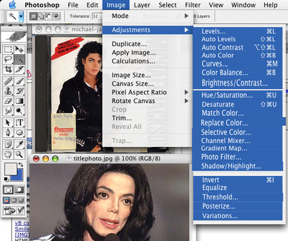Open the Image menu in menu bar
Screen dimensions: 288x241
[116, 5]
